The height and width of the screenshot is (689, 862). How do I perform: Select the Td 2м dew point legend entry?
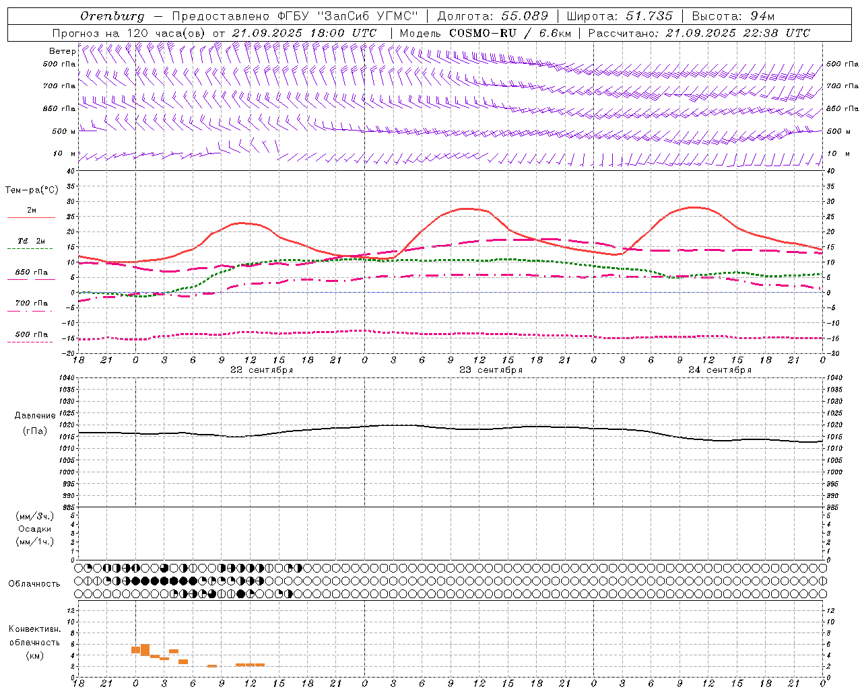pos(32,241)
